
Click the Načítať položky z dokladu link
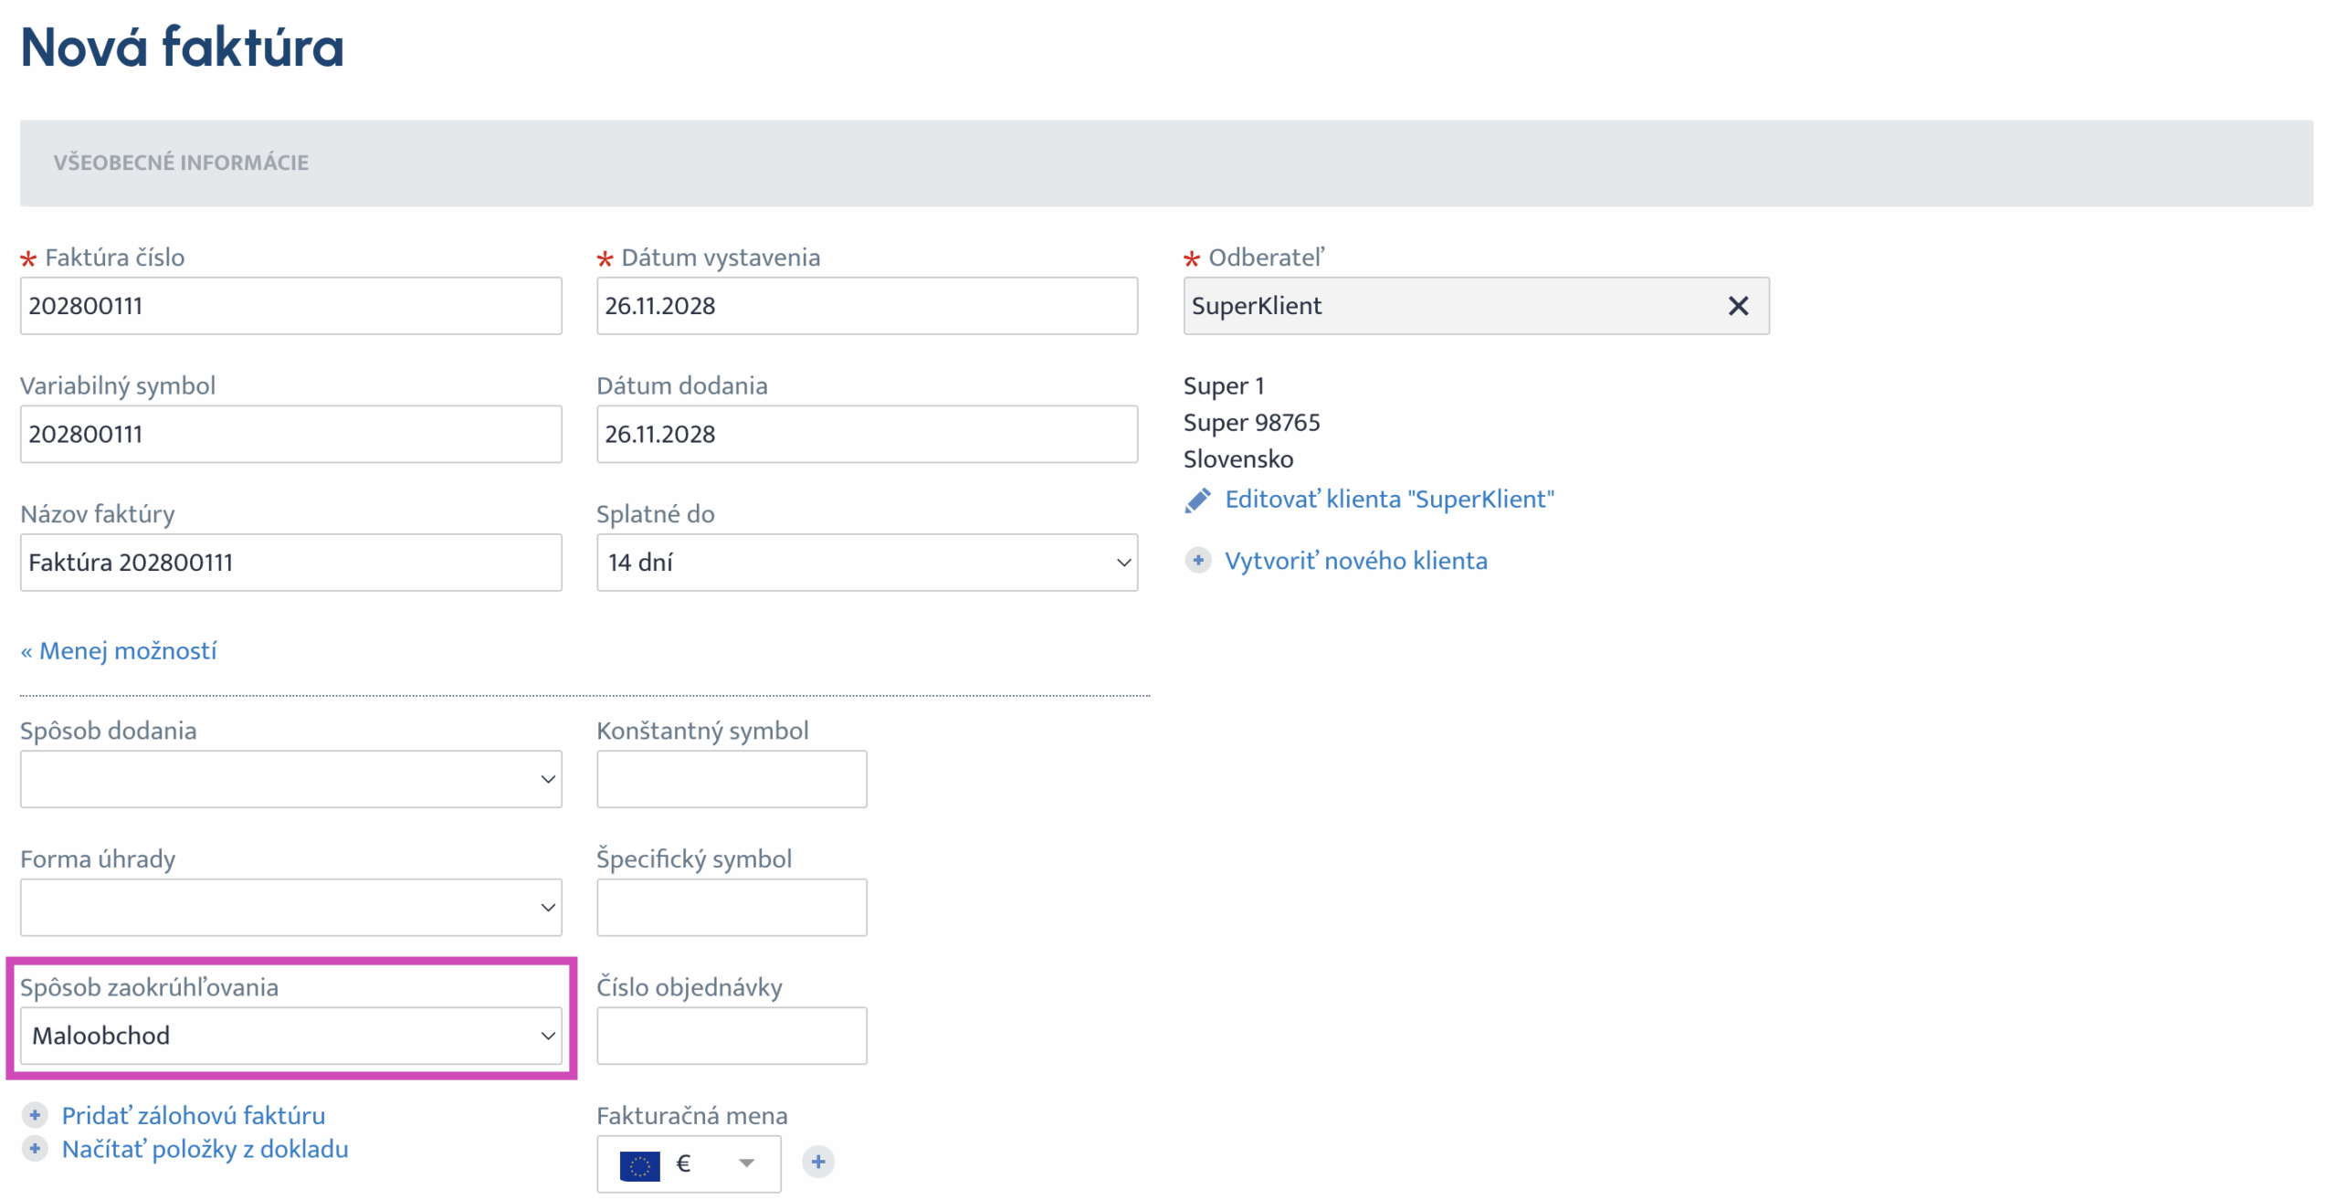tap(205, 1149)
